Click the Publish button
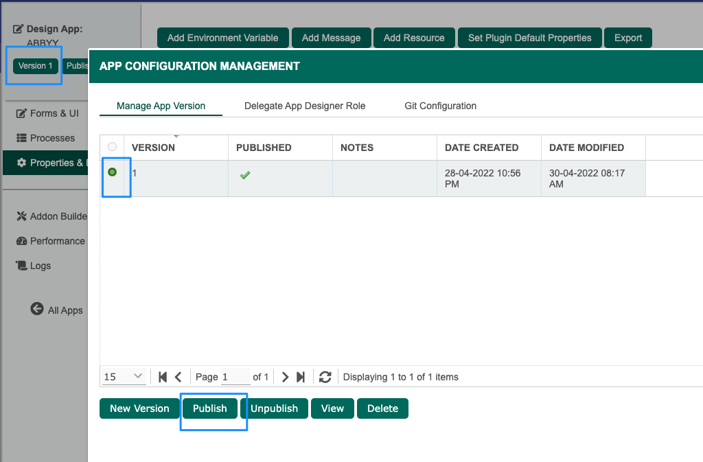The width and height of the screenshot is (703, 462). pos(209,408)
